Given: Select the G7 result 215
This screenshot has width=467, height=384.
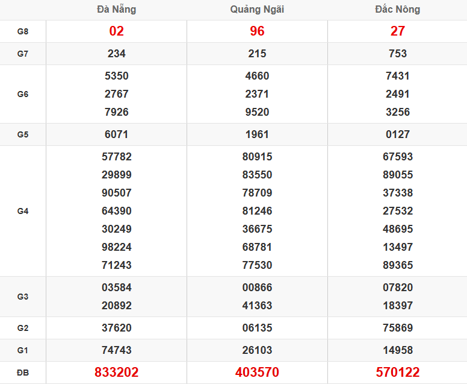Looking at the screenshot, I should click(257, 54).
